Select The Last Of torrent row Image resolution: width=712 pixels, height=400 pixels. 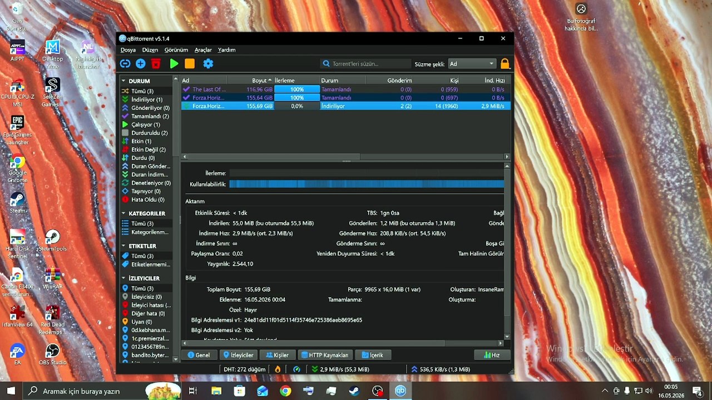[345, 89]
